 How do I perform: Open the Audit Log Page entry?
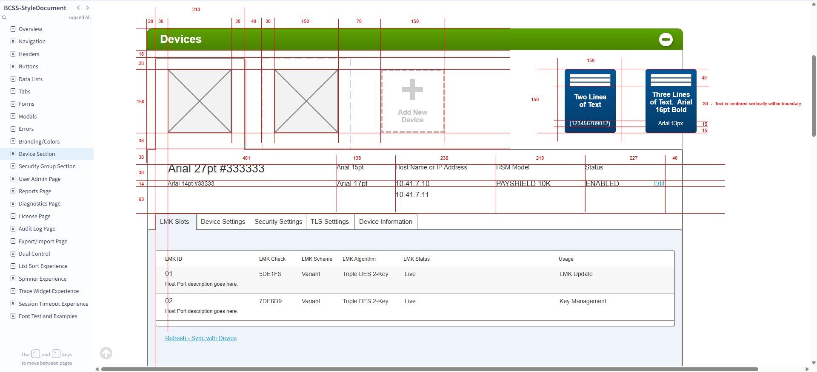click(x=37, y=228)
